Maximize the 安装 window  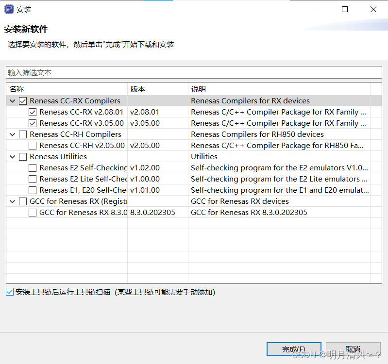[345, 9]
